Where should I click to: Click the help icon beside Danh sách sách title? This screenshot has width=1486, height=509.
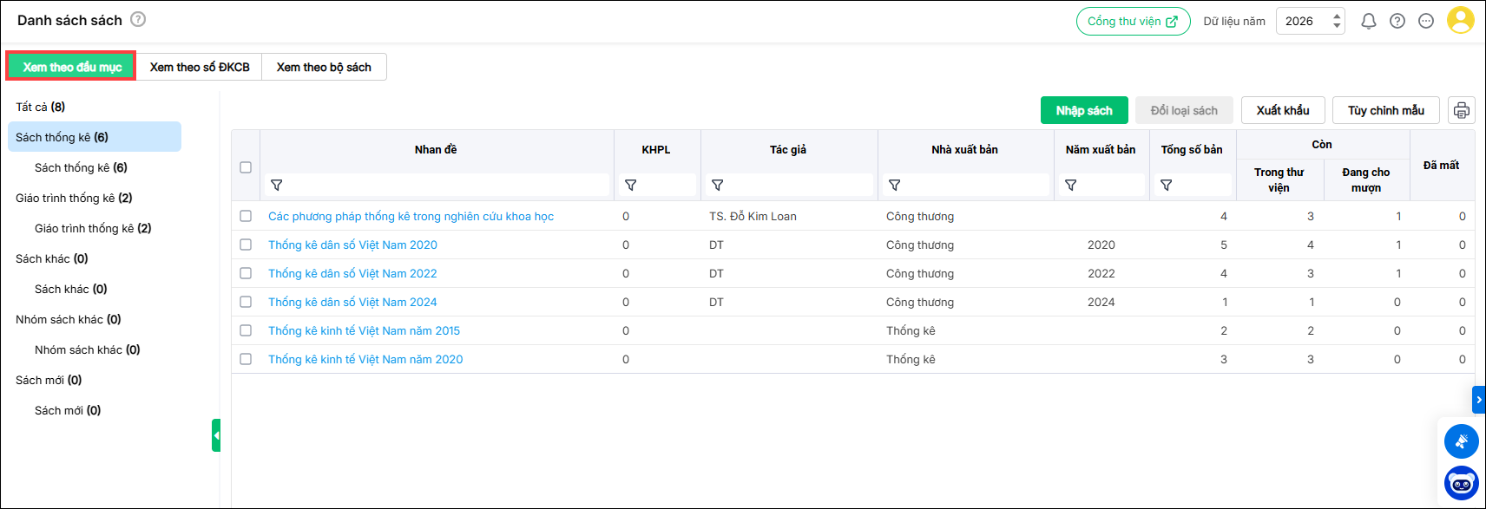click(x=138, y=19)
